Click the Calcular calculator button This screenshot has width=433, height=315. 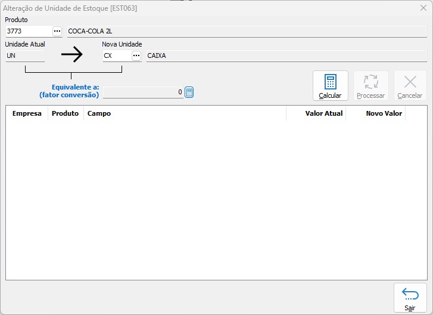point(330,86)
